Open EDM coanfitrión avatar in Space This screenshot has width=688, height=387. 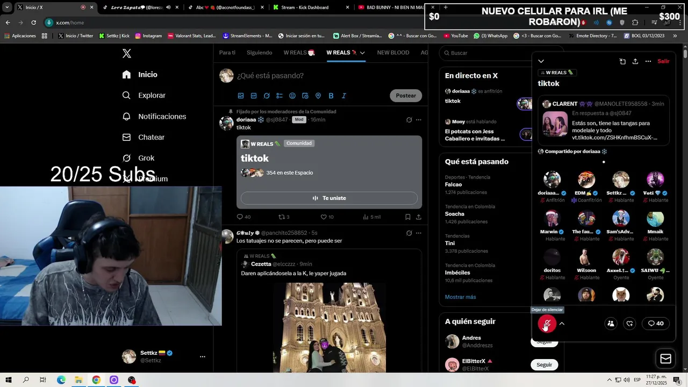pyautogui.click(x=586, y=180)
